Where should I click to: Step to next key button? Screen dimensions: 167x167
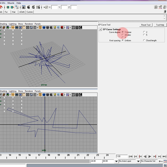point(155,156)
